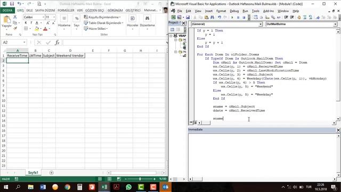The height and width of the screenshot is (192, 341).
Task: Open the VBA Insert menu
Action: point(208,11)
